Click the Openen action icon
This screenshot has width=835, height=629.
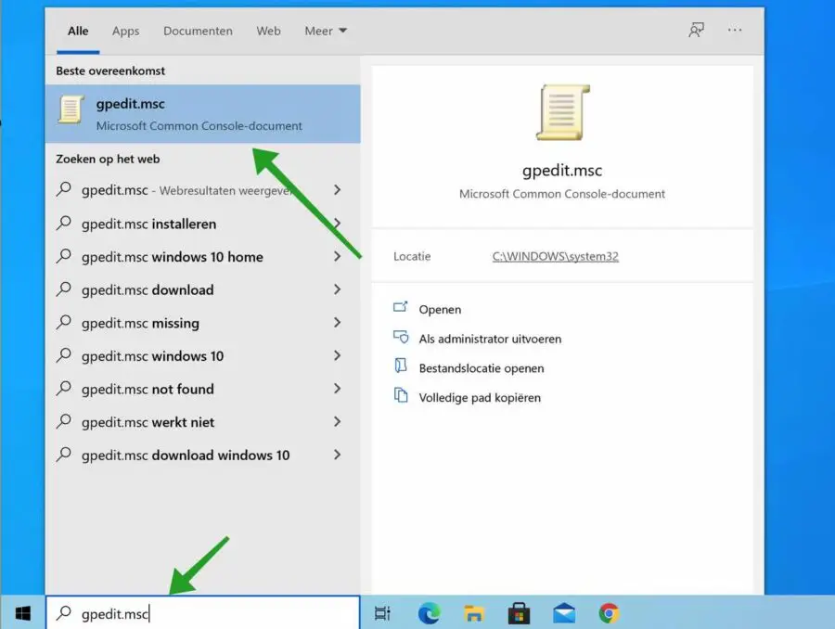401,307
